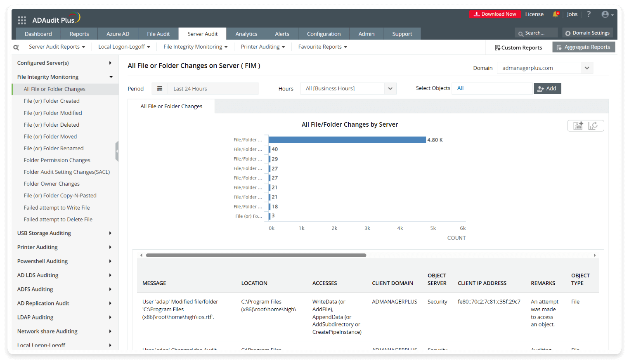Open the apps grid launcher icon
The width and height of the screenshot is (629, 364).
(x=22, y=20)
